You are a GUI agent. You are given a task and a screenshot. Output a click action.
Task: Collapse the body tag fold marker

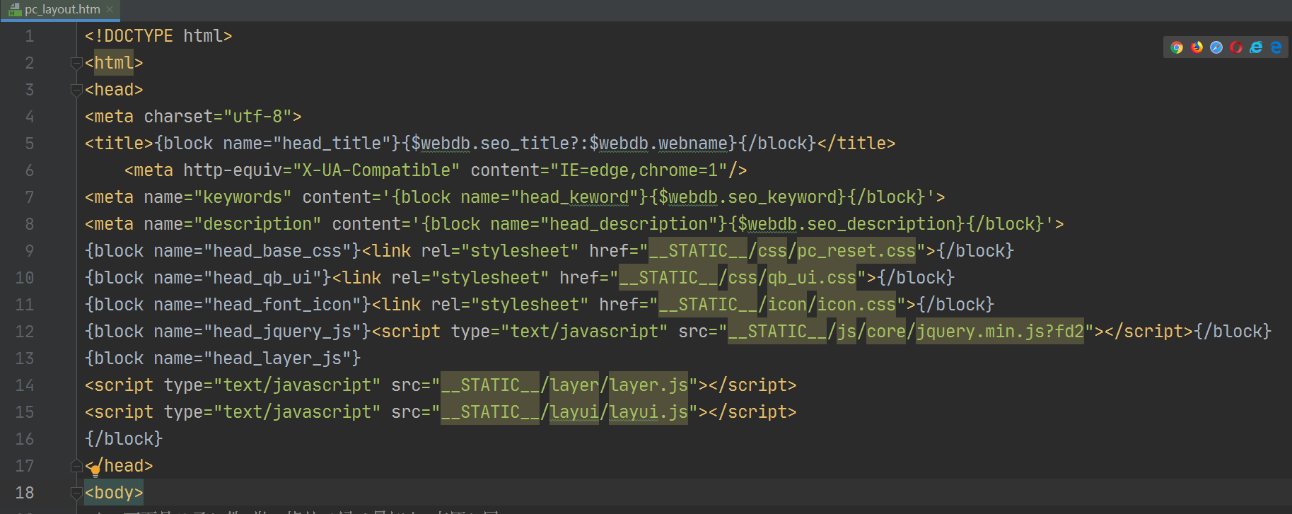click(76, 493)
